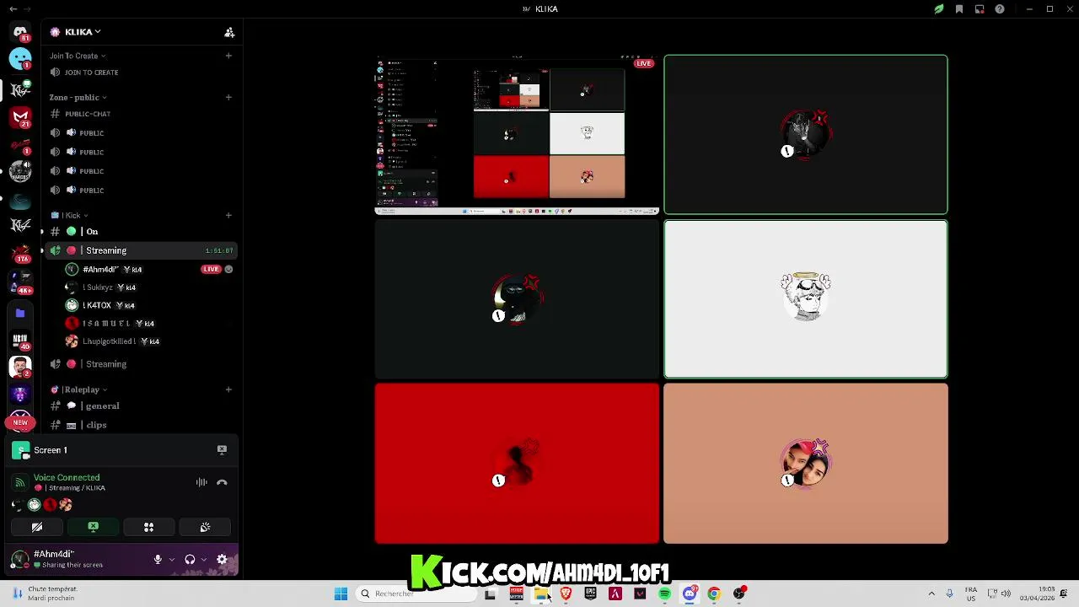The image size is (1079, 607).
Task: Select the active Streaming channel with timer
Action: 140,250
